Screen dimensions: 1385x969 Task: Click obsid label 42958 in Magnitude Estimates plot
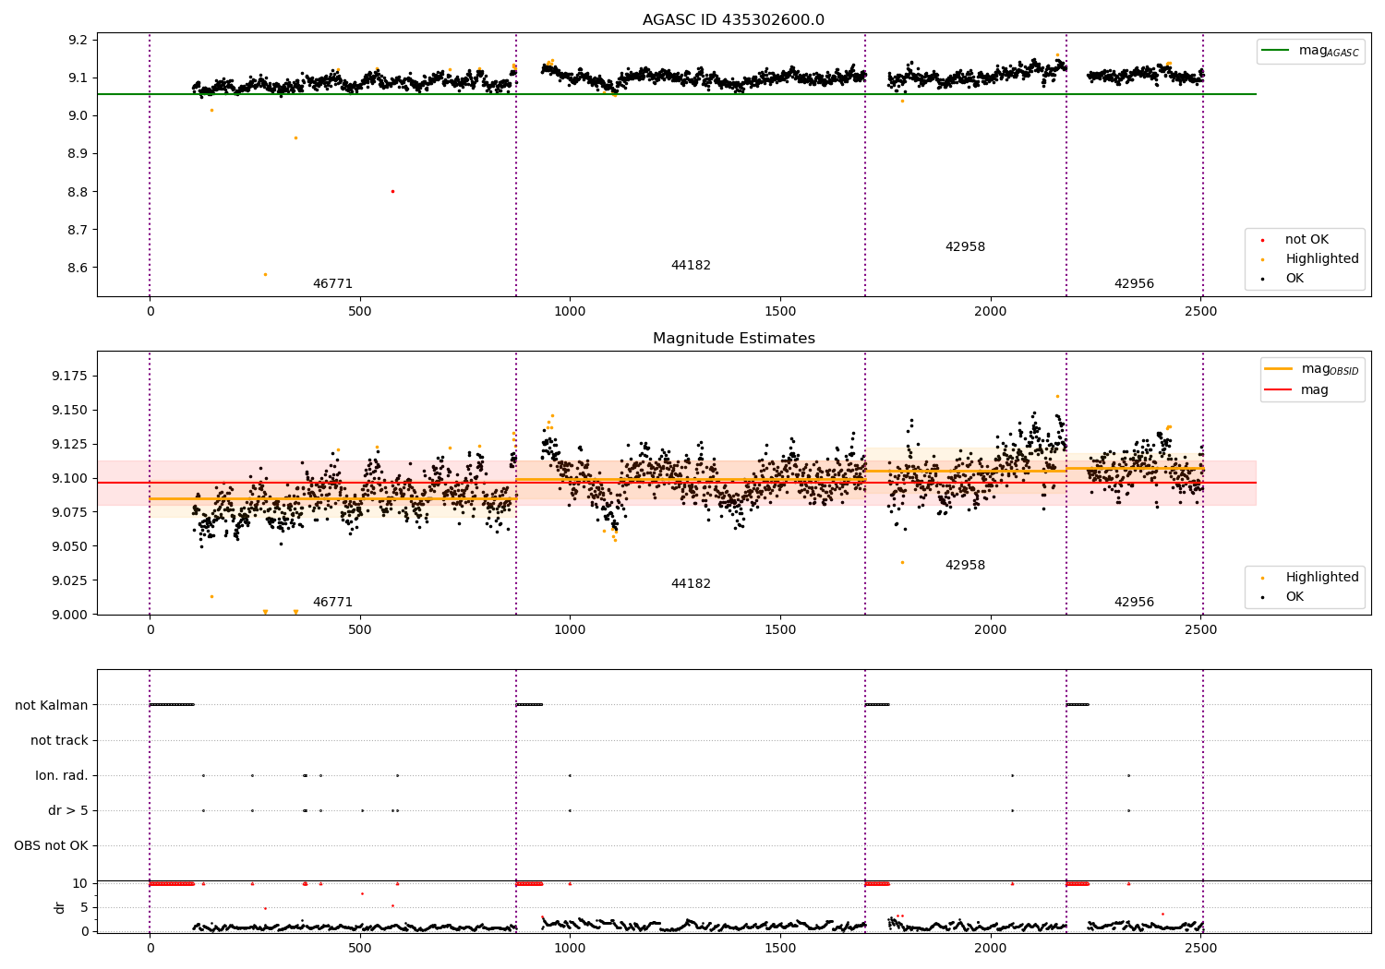click(965, 566)
